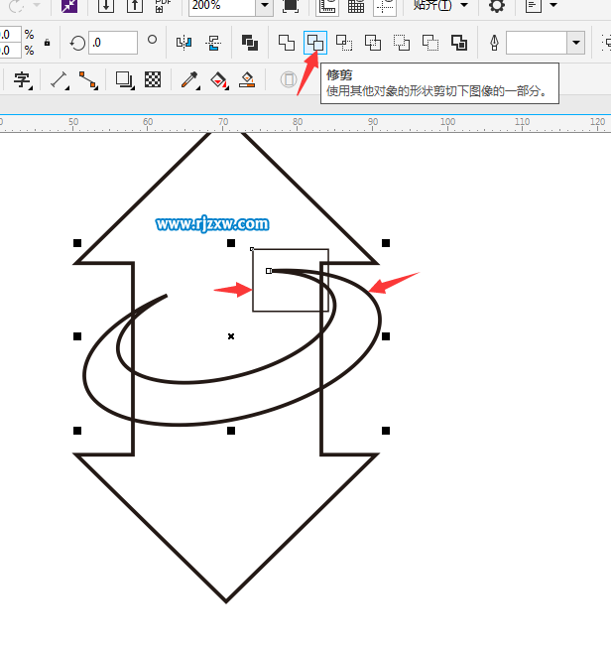Mirror the selection horizontally
The image size is (611, 648).
point(184,43)
